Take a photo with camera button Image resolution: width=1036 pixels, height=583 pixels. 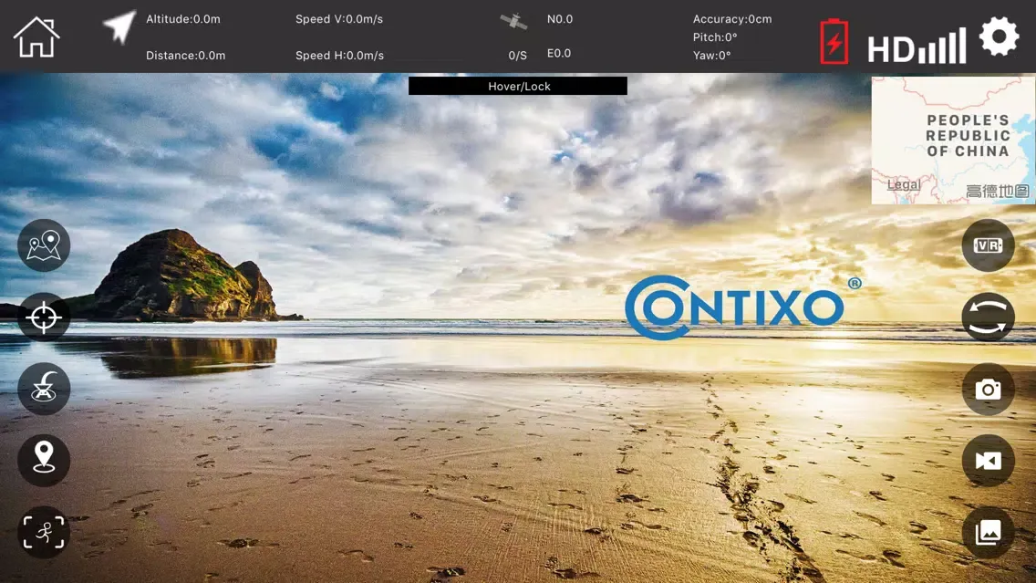988,389
